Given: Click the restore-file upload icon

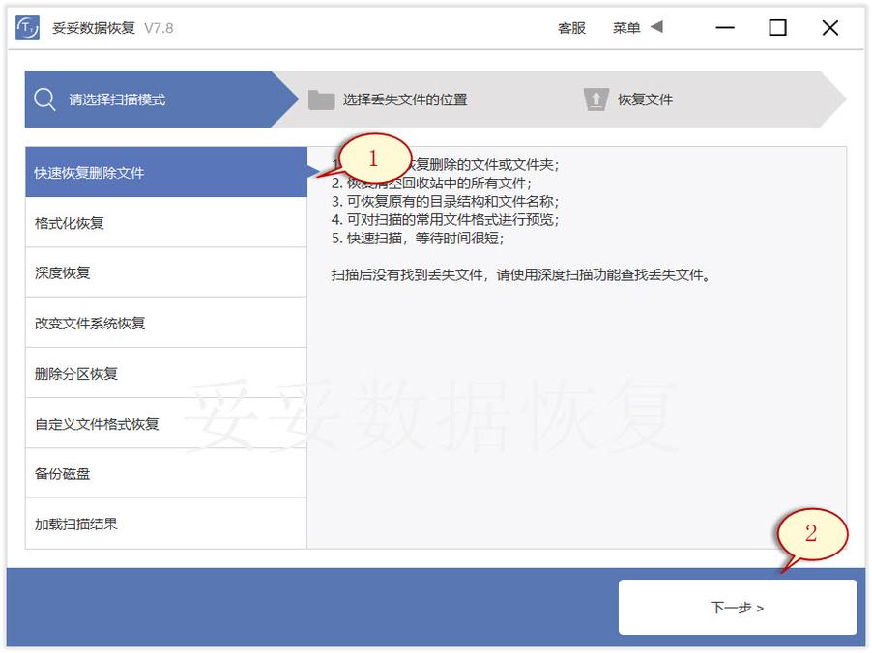Looking at the screenshot, I should click(596, 99).
